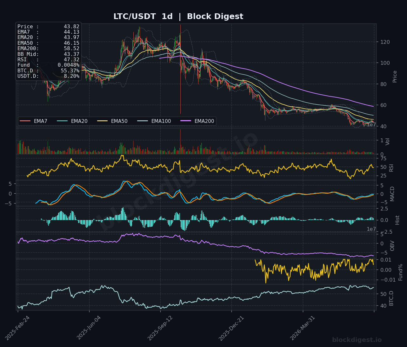Select the EMA20 legend entry
Image resolution: width=407 pixels, height=347 pixels.
(x=72, y=121)
